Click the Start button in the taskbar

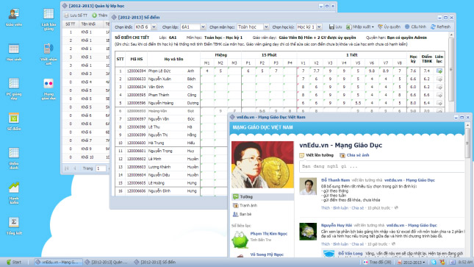click(14, 262)
